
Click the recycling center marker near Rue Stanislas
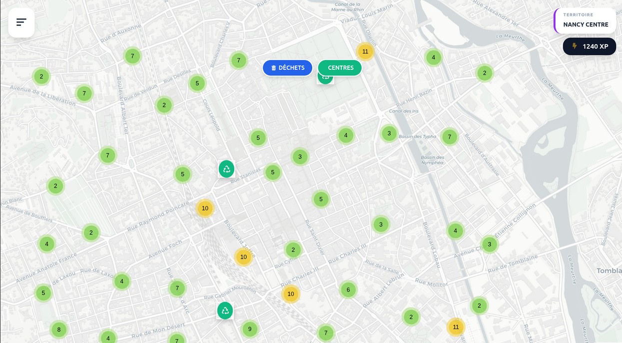226,169
